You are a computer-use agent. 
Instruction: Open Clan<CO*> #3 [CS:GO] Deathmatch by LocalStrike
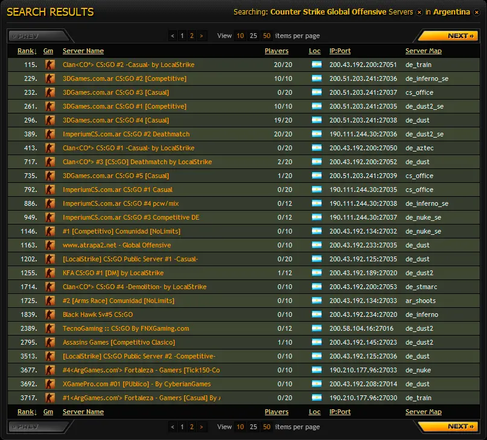pos(137,162)
